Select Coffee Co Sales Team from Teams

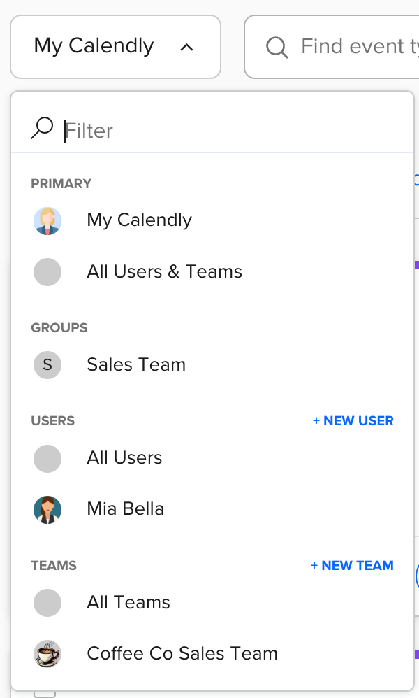pos(182,653)
